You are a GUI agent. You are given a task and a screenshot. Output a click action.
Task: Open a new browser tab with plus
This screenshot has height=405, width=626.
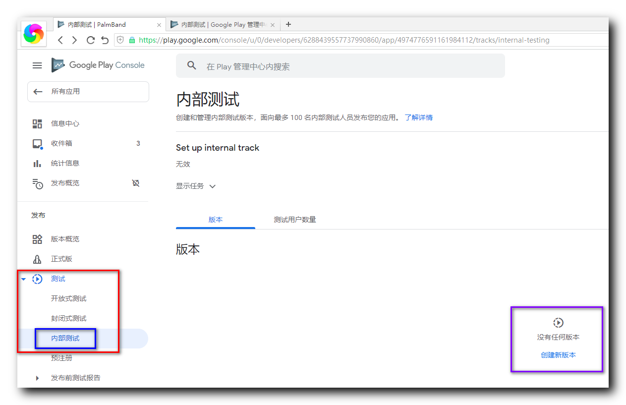pos(288,24)
